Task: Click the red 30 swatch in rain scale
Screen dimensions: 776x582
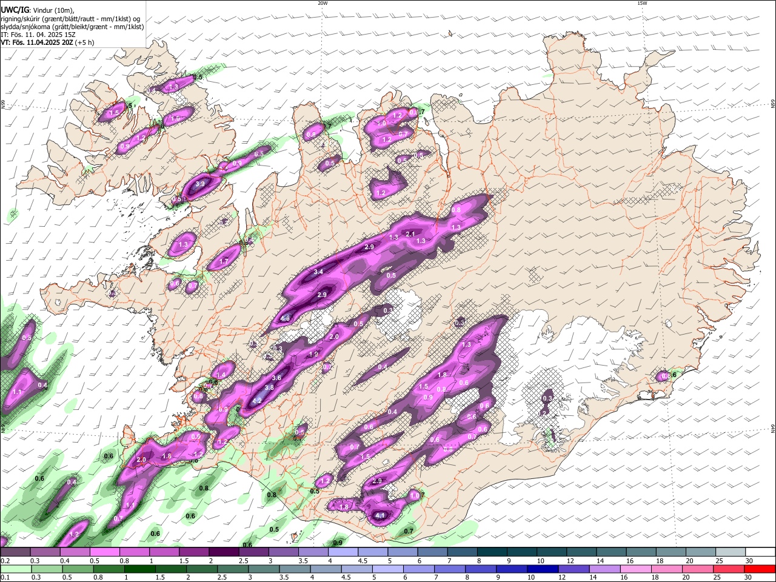Action: point(760,569)
